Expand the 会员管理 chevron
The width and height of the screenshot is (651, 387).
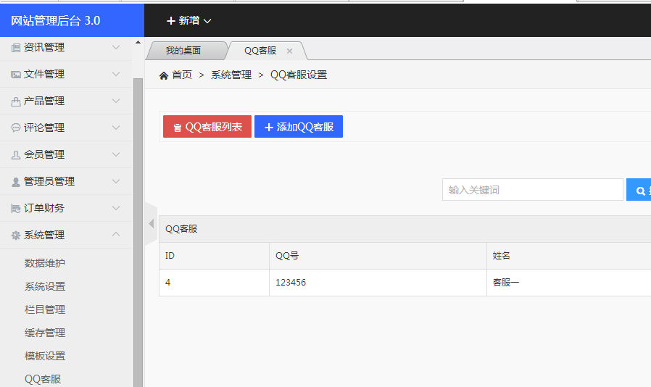click(116, 154)
